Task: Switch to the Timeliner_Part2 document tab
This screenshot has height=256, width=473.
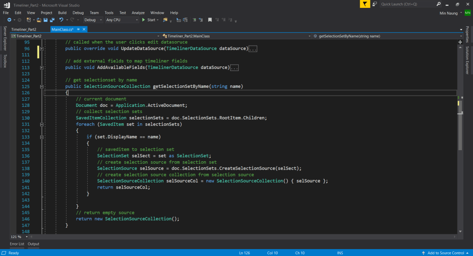Action: click(23, 29)
